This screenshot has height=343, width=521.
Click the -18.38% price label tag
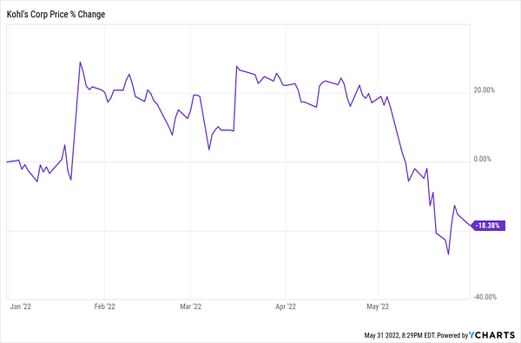tap(488, 226)
